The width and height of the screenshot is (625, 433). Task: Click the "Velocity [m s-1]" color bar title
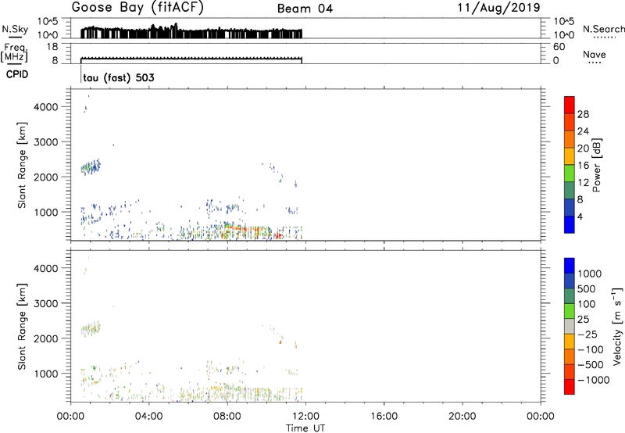(x=617, y=326)
